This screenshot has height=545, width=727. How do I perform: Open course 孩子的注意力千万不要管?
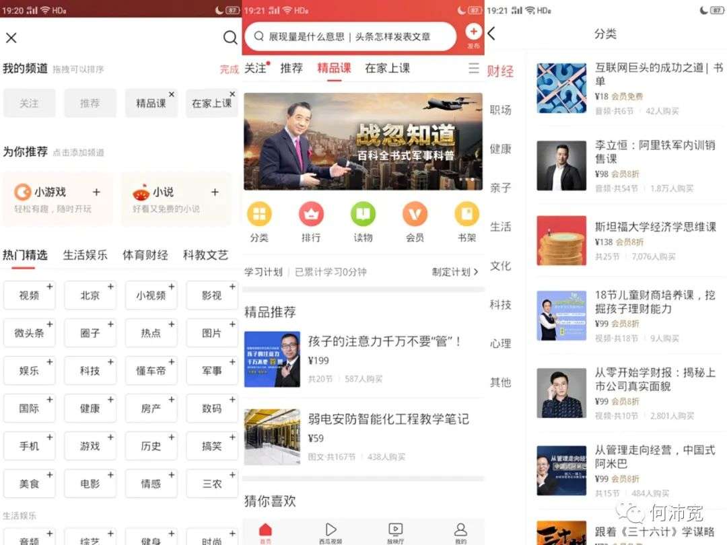point(363,359)
